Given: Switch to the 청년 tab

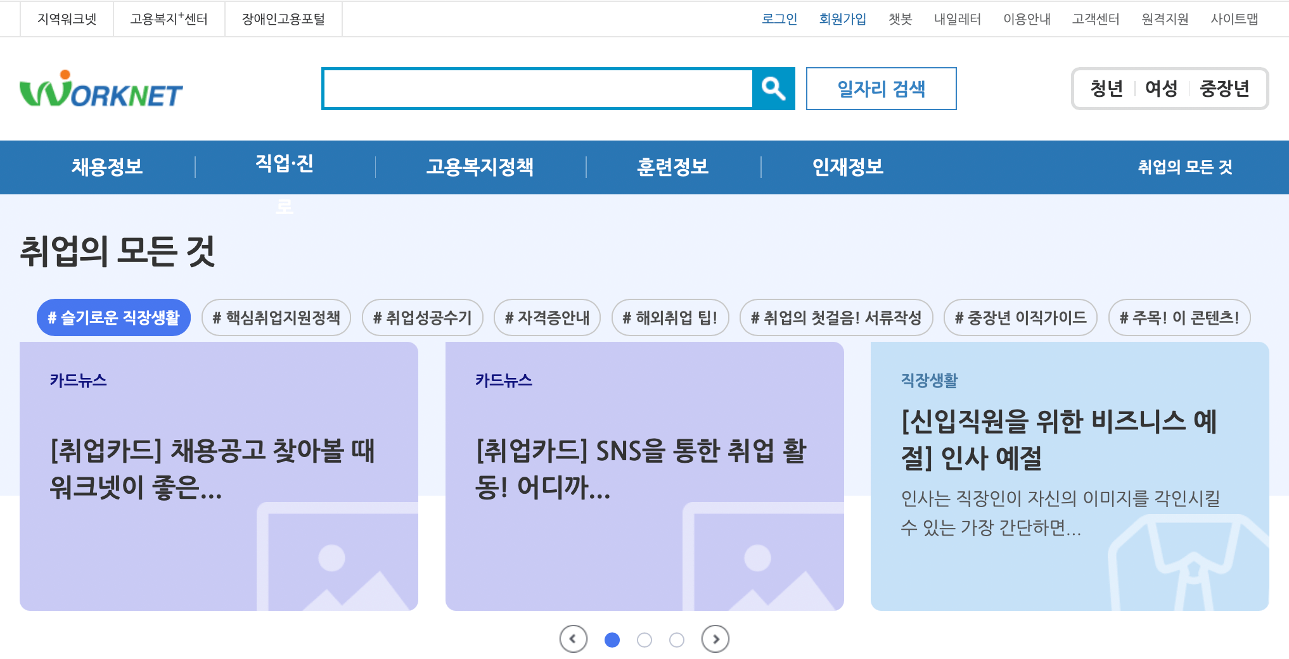Looking at the screenshot, I should pyautogui.click(x=1106, y=89).
